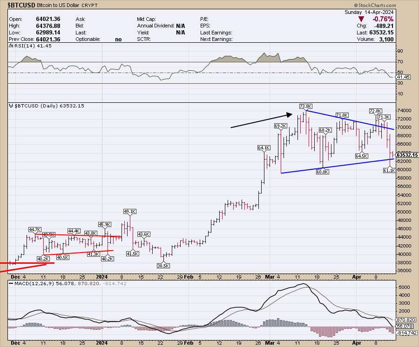Click the 41.3K low label
Image resolution: width=419 pixels, height=347 pixels.
(x=94, y=254)
